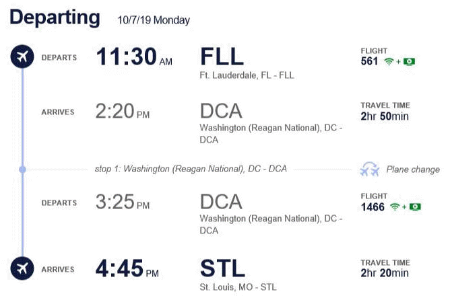Image resolution: width=450 pixels, height=304 pixels.
Task: Click the departure airplane icon next to FLL
Action: click(x=22, y=56)
